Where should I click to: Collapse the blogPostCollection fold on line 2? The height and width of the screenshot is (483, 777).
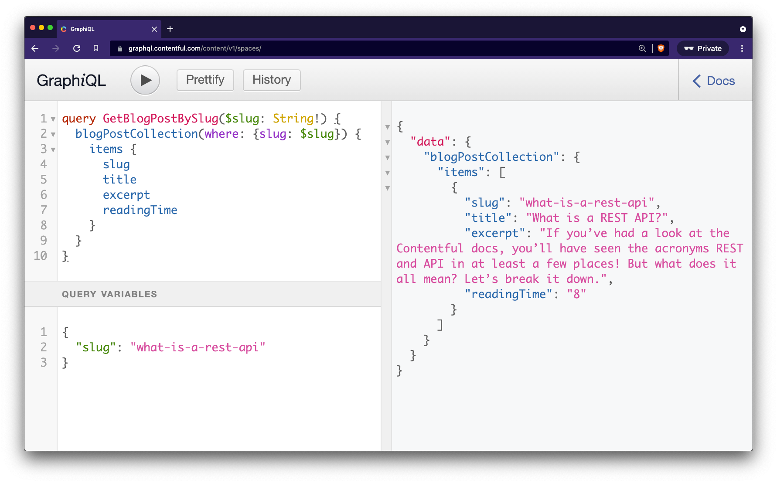tap(53, 134)
